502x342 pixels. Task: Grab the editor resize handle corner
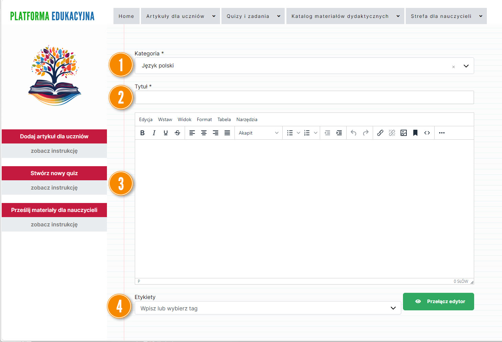[x=472, y=282]
